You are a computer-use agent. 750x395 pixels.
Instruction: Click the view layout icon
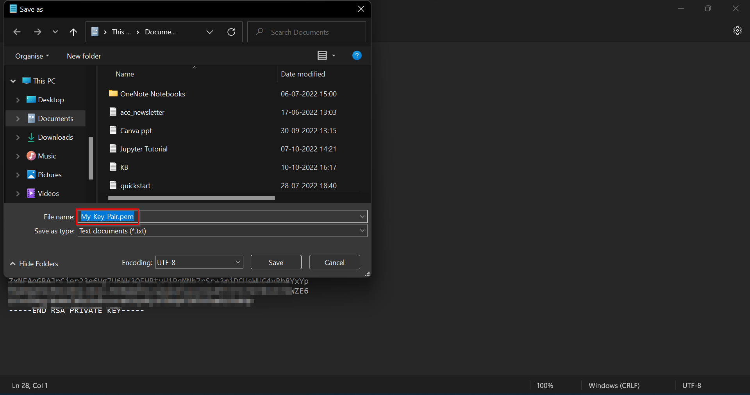(322, 55)
